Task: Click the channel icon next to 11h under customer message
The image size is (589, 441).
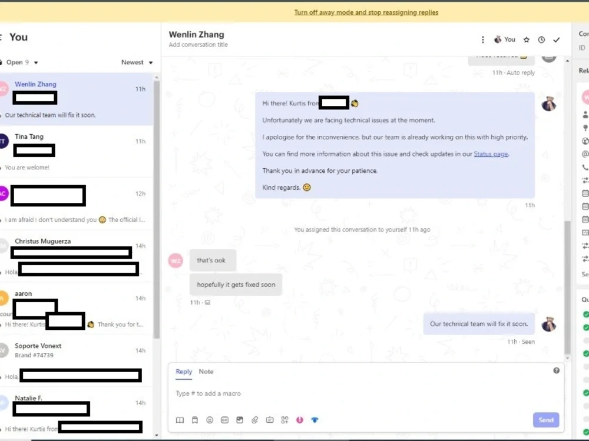Action: click(x=207, y=303)
